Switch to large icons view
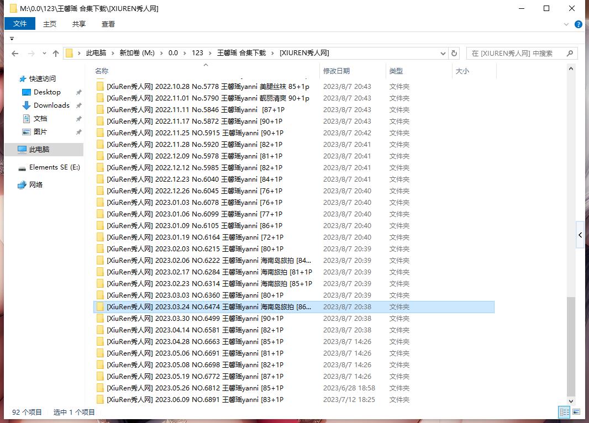589x423 pixels. tap(576, 412)
